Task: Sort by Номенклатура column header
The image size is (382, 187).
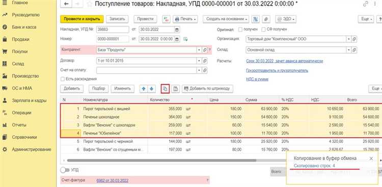Action: pos(114,100)
